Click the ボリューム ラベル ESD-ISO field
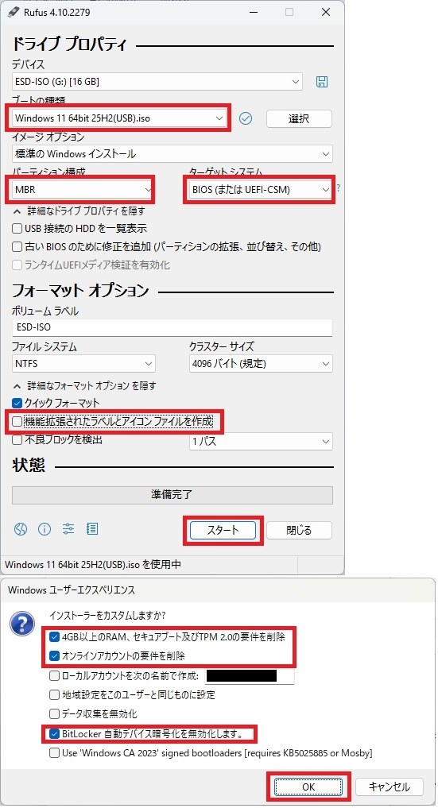 [172, 327]
